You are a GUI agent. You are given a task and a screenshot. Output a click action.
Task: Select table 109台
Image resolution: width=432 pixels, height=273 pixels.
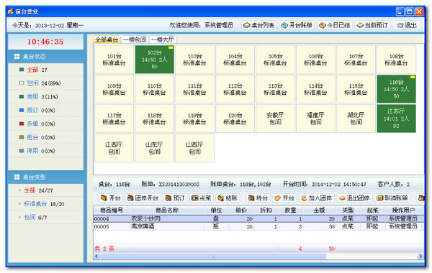(x=114, y=89)
